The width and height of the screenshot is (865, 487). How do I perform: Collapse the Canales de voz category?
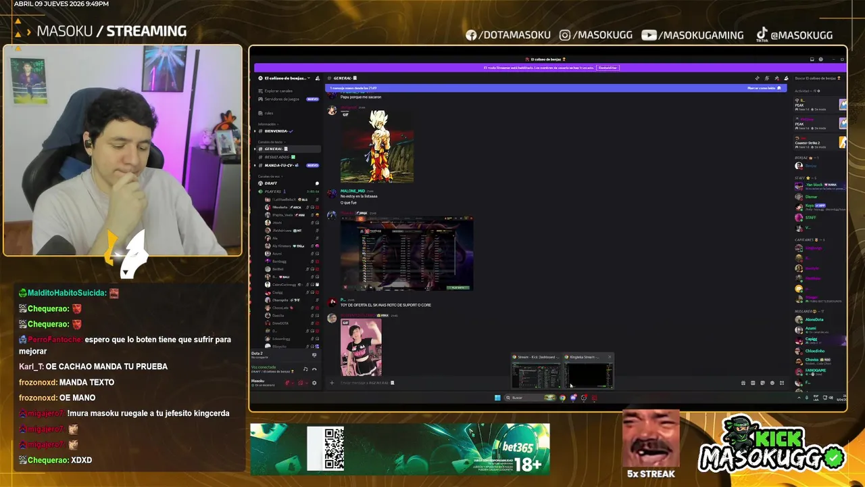pos(270,177)
